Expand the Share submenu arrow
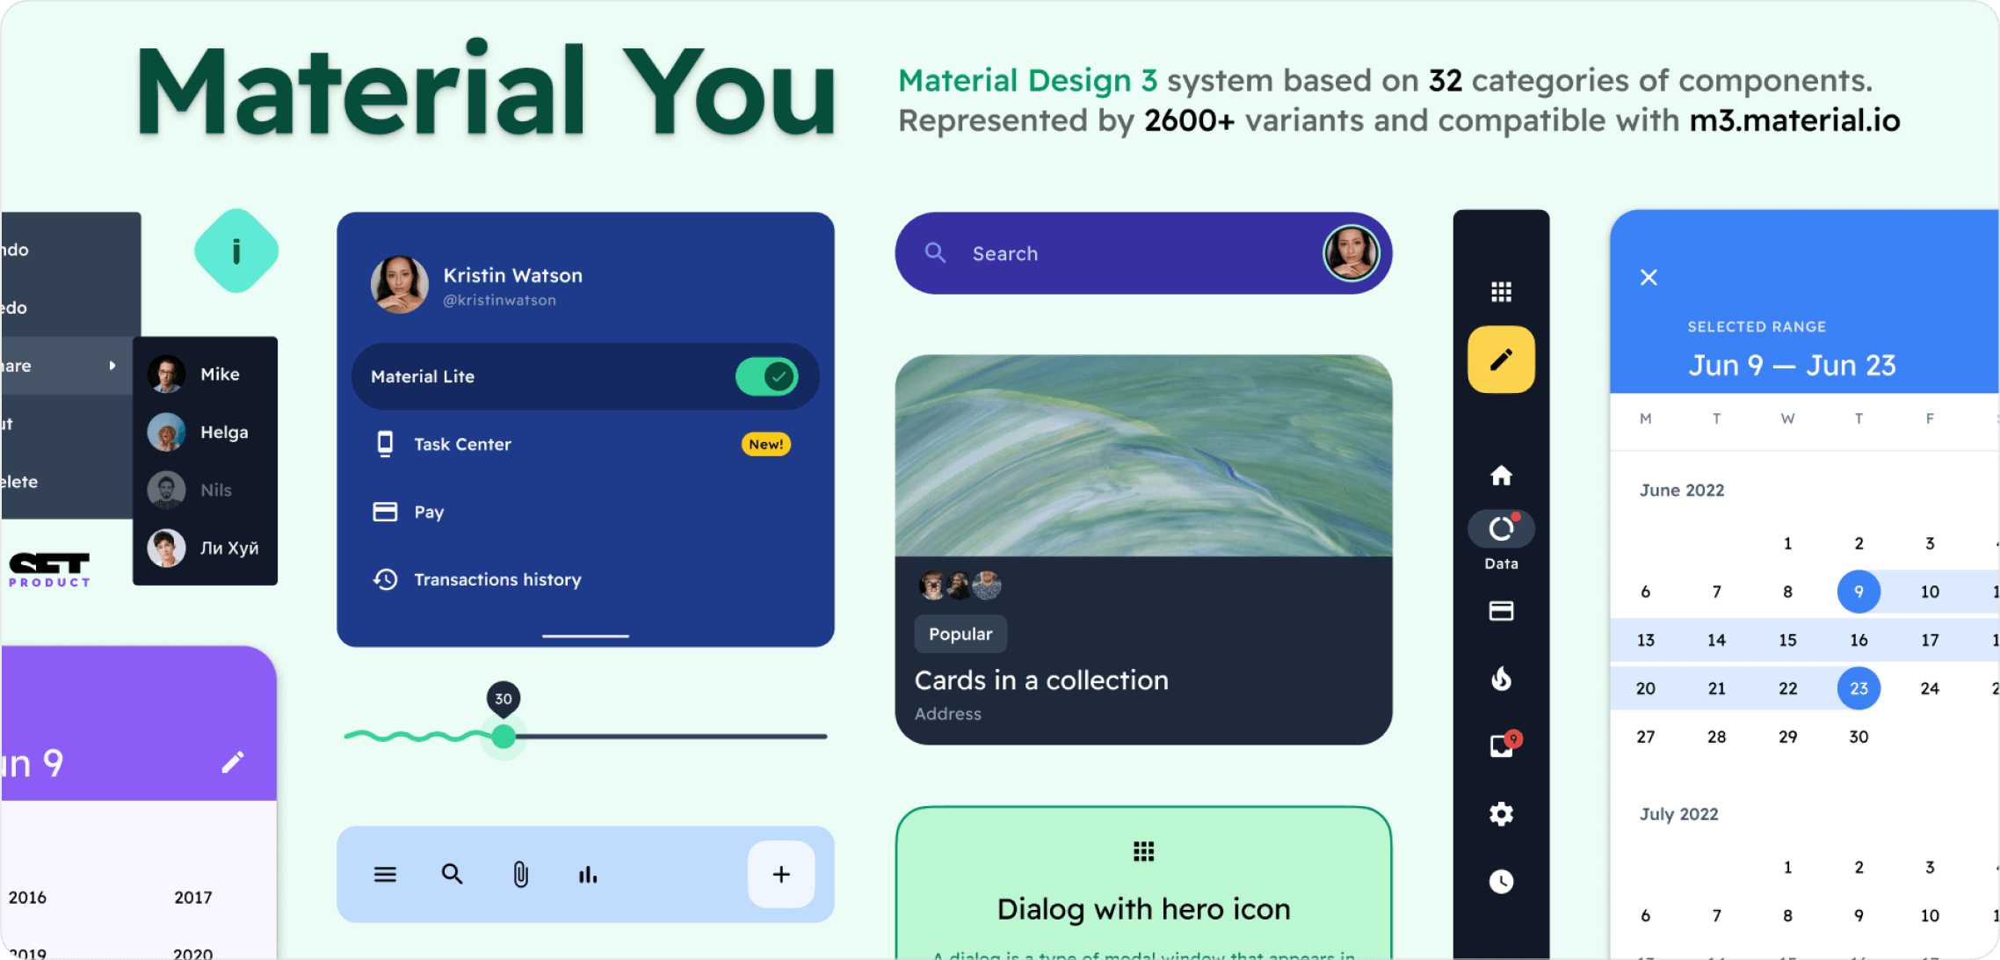 click(x=112, y=365)
